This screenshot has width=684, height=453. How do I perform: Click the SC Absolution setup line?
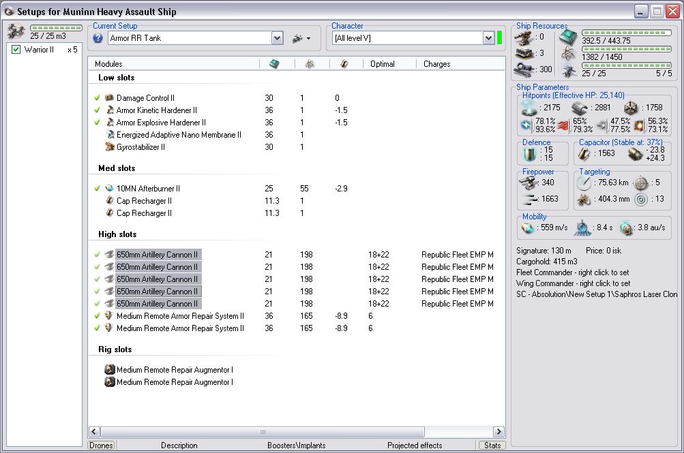click(x=597, y=294)
